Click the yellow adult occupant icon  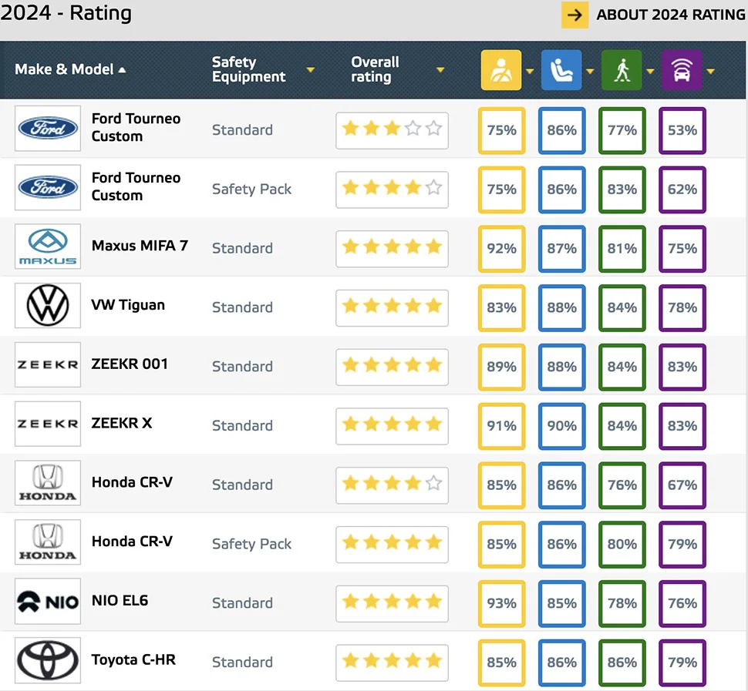(x=501, y=70)
